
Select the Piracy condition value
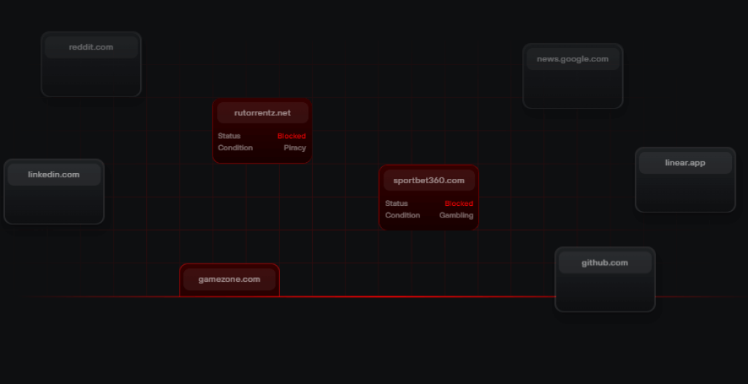point(294,148)
